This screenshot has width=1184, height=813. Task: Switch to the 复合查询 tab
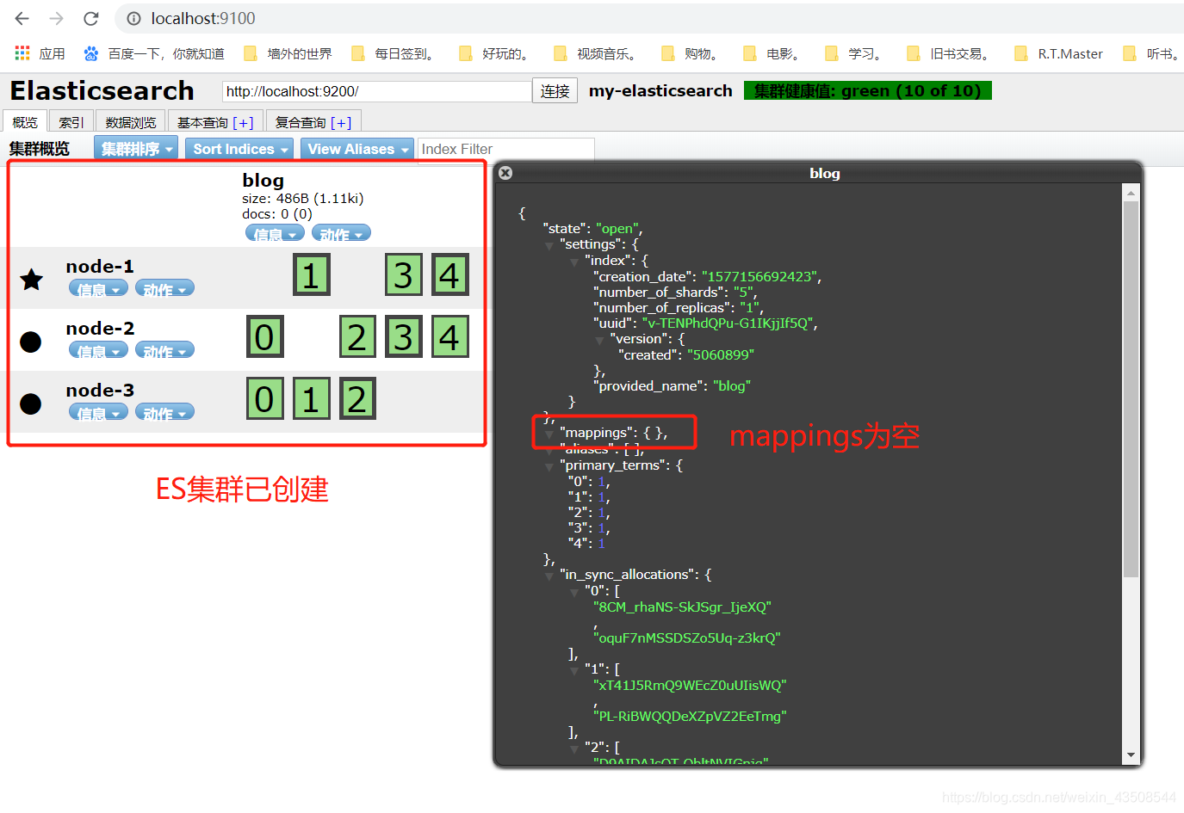313,122
